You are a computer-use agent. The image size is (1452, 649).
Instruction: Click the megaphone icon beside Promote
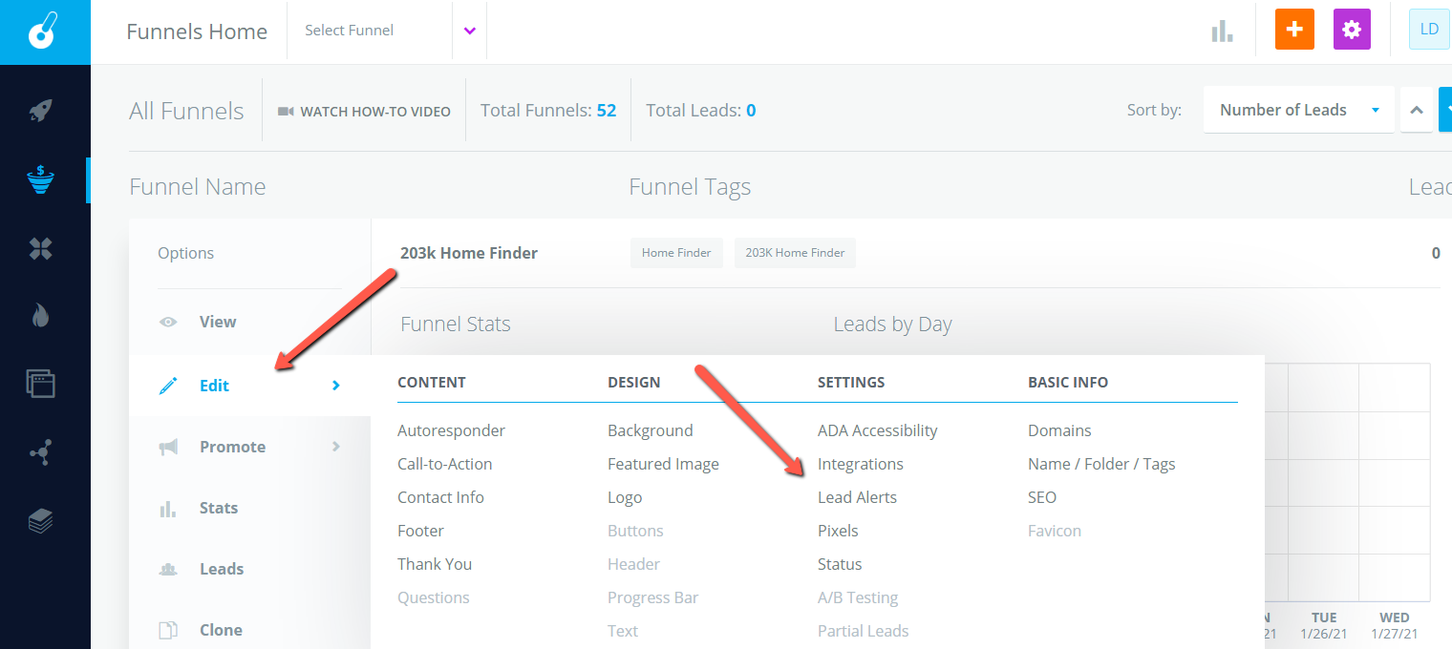pyautogui.click(x=168, y=447)
